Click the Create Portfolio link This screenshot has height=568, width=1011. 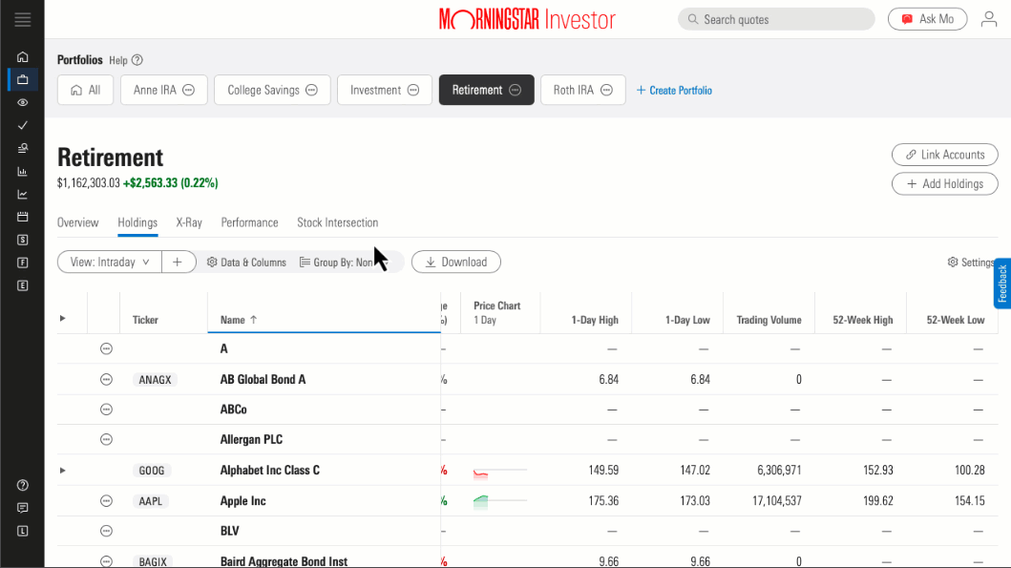point(674,91)
